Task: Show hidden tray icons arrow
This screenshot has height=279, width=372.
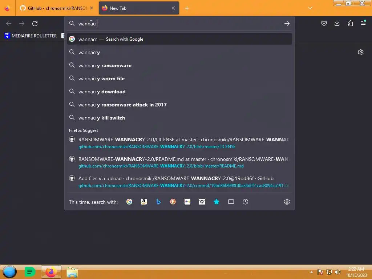Action: point(311,272)
